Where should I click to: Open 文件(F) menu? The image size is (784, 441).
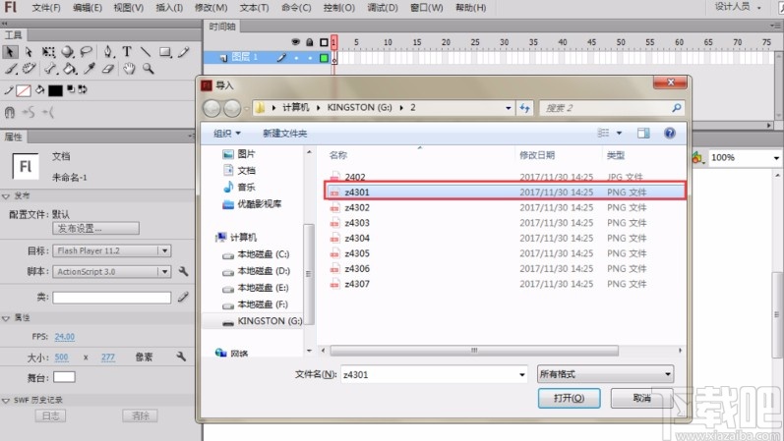click(x=46, y=8)
